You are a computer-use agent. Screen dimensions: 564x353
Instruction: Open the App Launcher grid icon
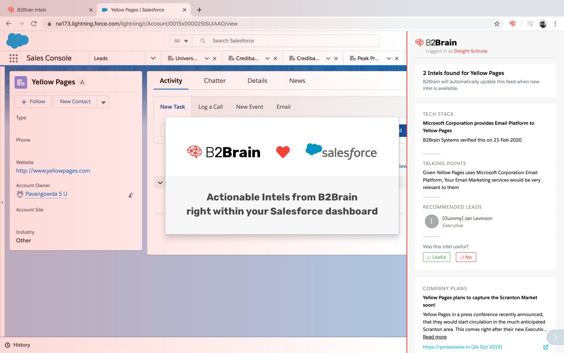(x=14, y=58)
